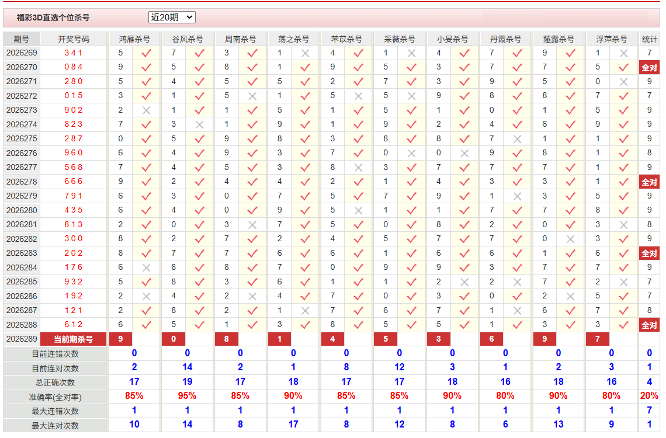The image size is (666, 438).
Task: Click draw number 6 6 6 for 2026278
Action: [x=74, y=182]
